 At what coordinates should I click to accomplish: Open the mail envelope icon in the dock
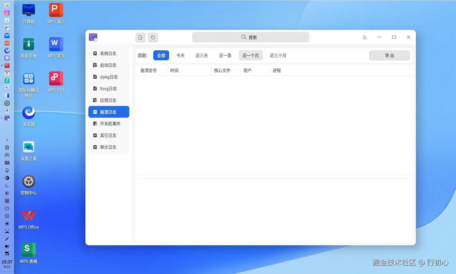click(7, 58)
